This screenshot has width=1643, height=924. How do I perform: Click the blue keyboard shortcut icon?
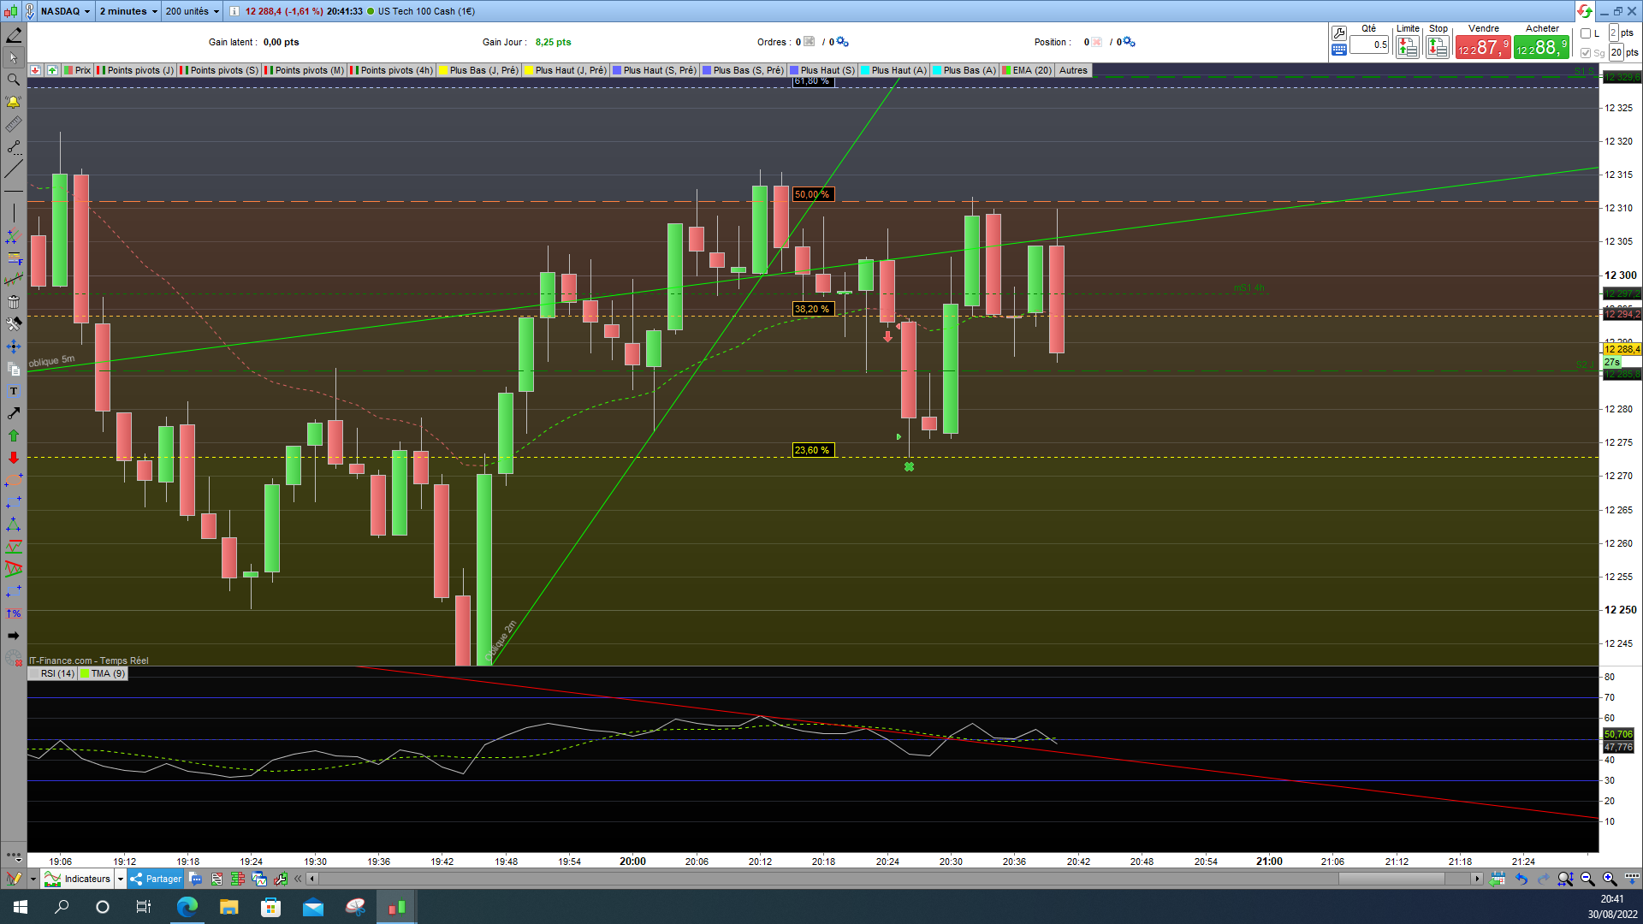pos(1339,50)
